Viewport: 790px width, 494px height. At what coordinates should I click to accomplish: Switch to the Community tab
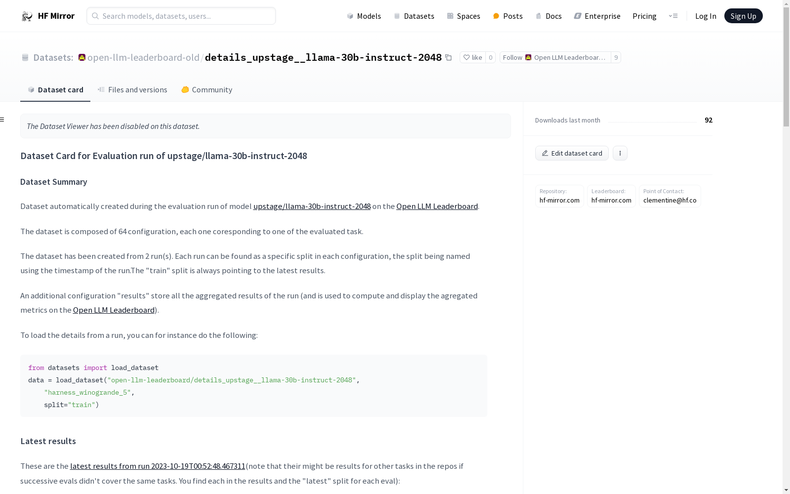206,89
